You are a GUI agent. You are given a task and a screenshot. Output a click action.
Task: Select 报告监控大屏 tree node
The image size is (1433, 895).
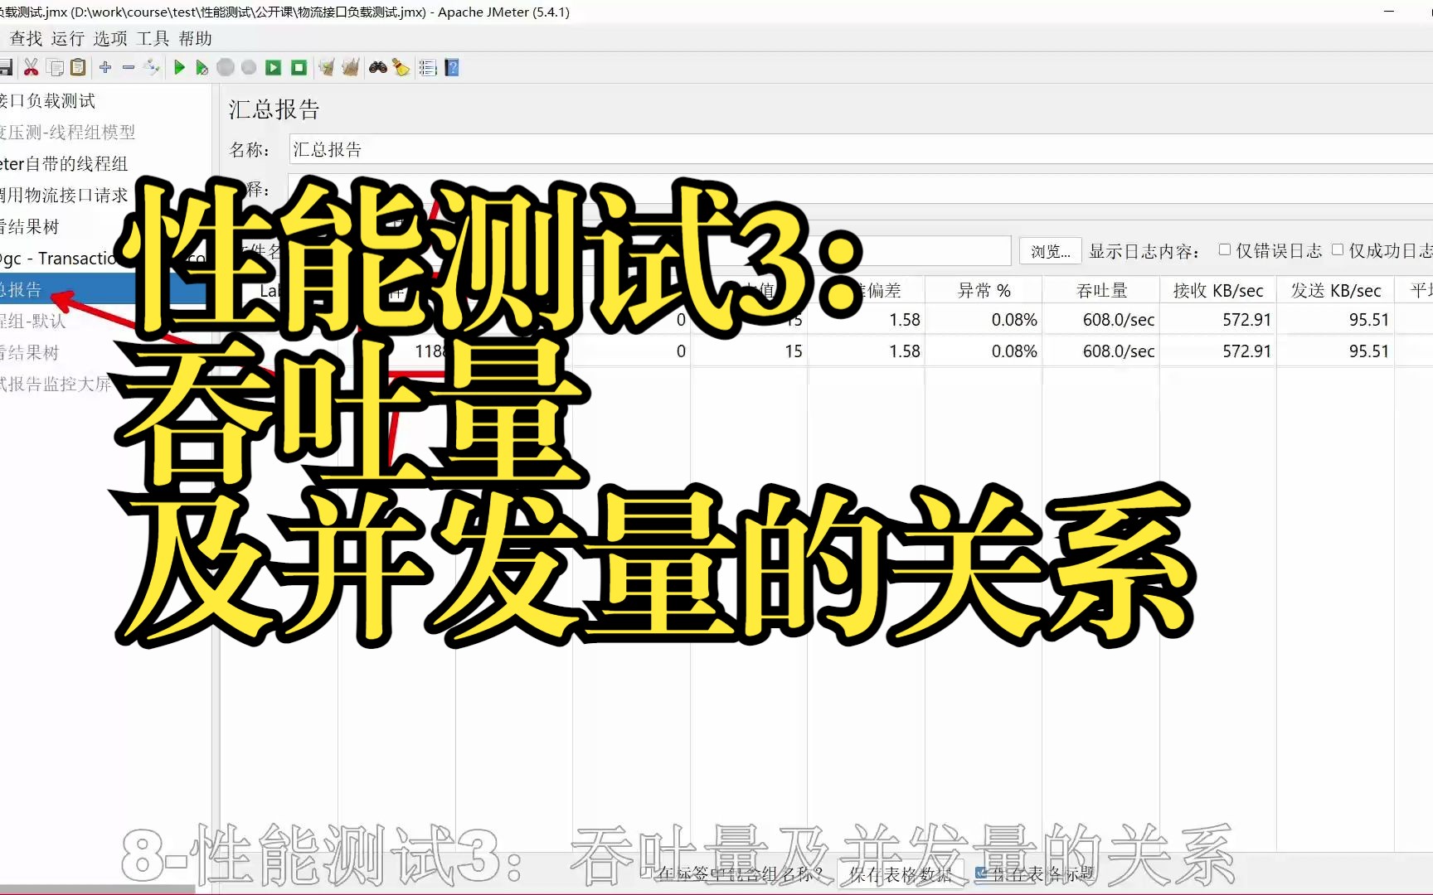(56, 385)
